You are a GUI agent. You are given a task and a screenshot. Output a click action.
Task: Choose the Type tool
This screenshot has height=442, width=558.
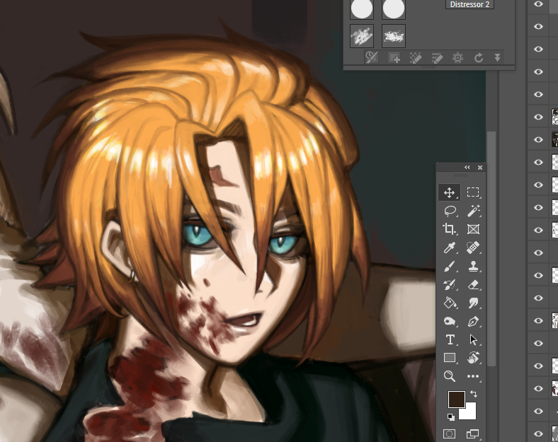click(449, 340)
